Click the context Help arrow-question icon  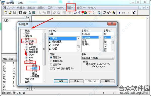134,13
